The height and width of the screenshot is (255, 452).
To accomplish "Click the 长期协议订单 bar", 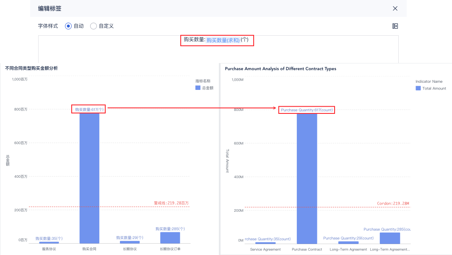I will click(170, 238).
